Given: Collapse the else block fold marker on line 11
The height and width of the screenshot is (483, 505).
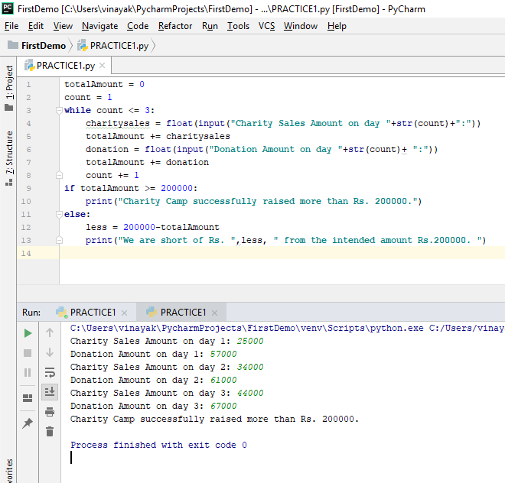Looking at the screenshot, I should 59,214.
